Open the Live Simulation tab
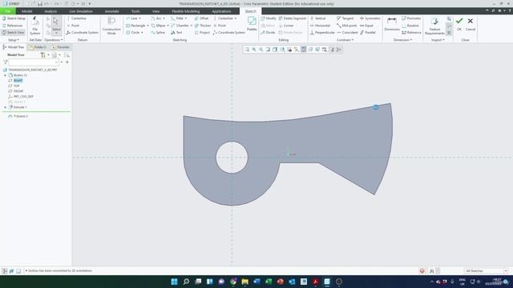 (x=81, y=11)
